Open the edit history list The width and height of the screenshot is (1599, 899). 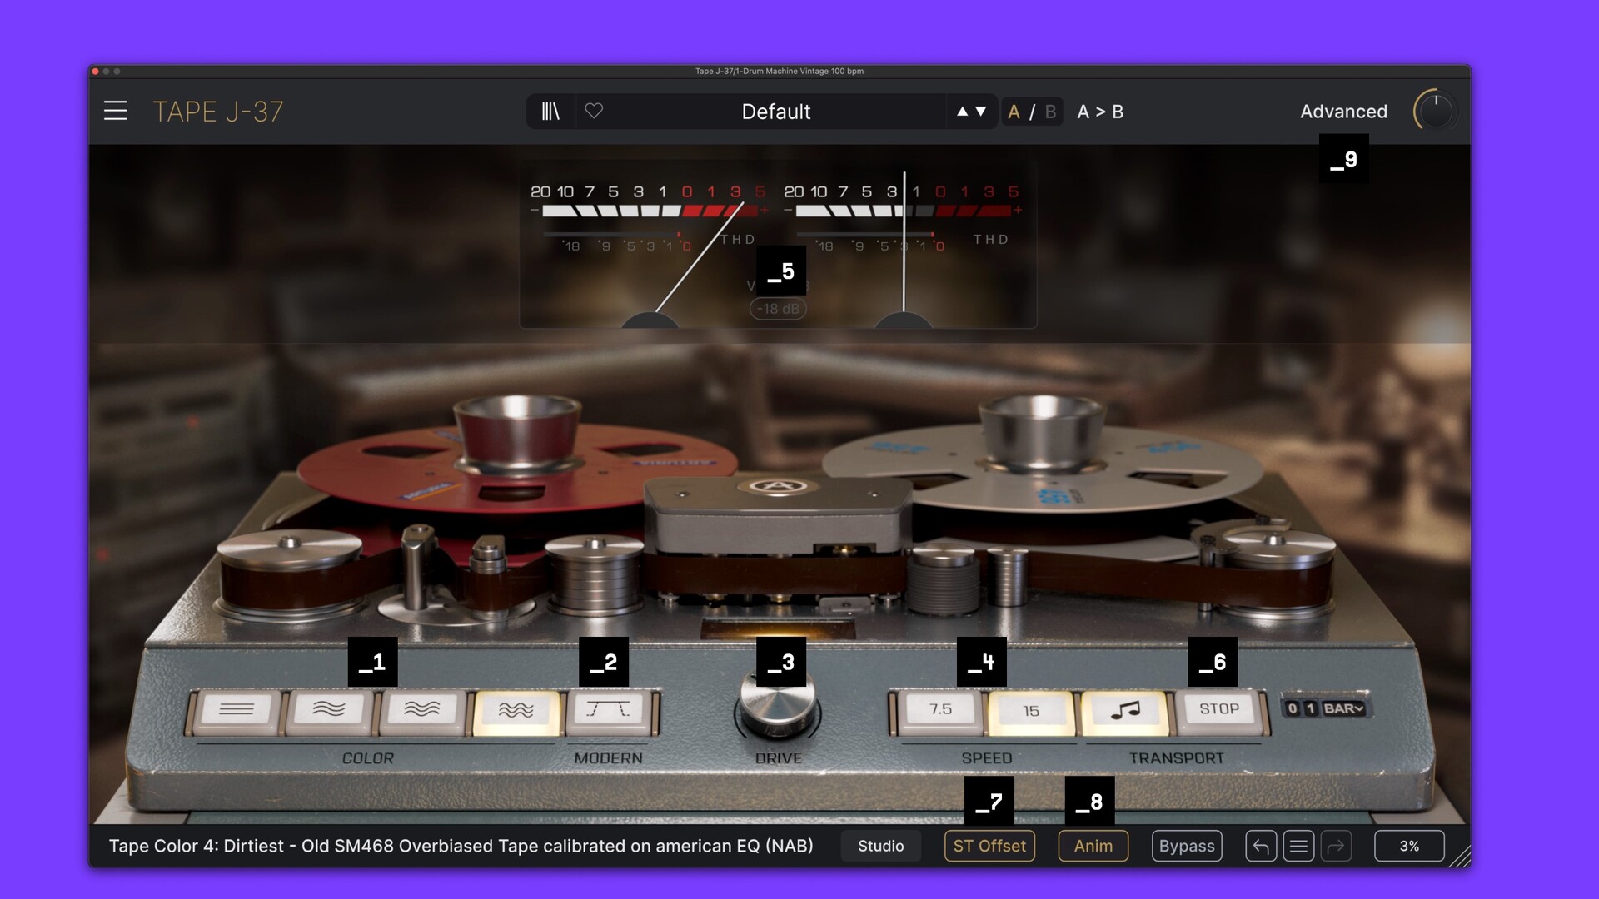1298,847
